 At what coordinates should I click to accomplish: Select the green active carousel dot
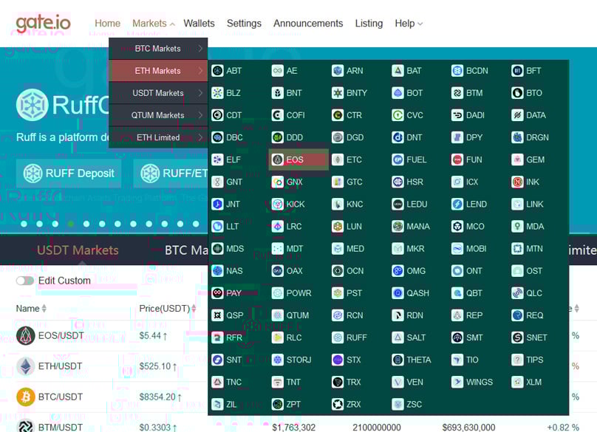point(70,224)
